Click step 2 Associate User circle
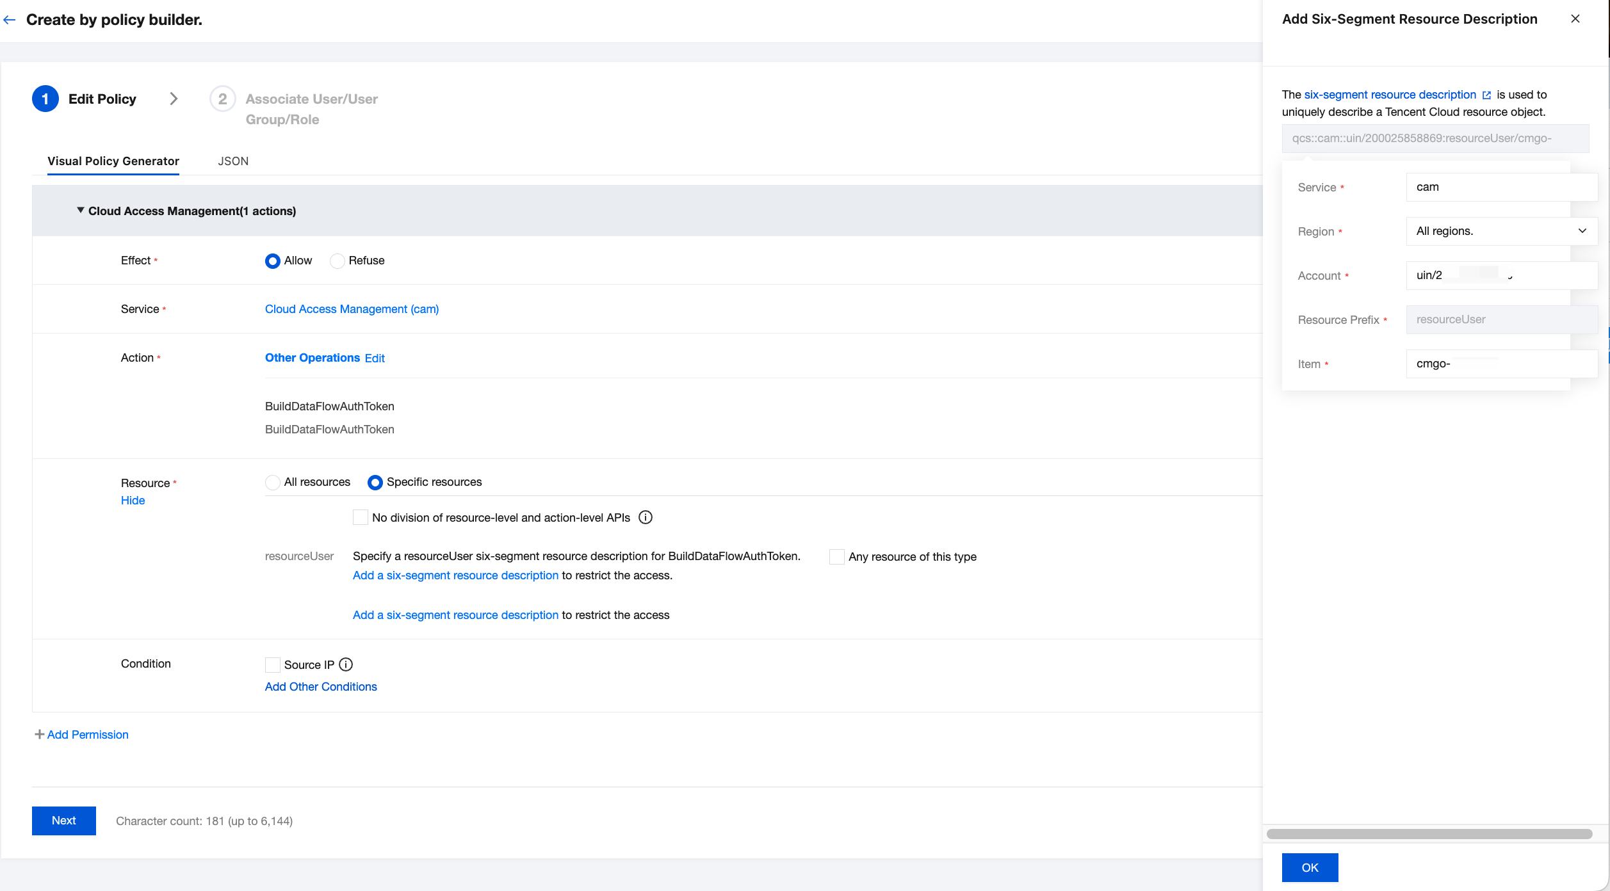Viewport: 1610px width, 891px height. [222, 99]
